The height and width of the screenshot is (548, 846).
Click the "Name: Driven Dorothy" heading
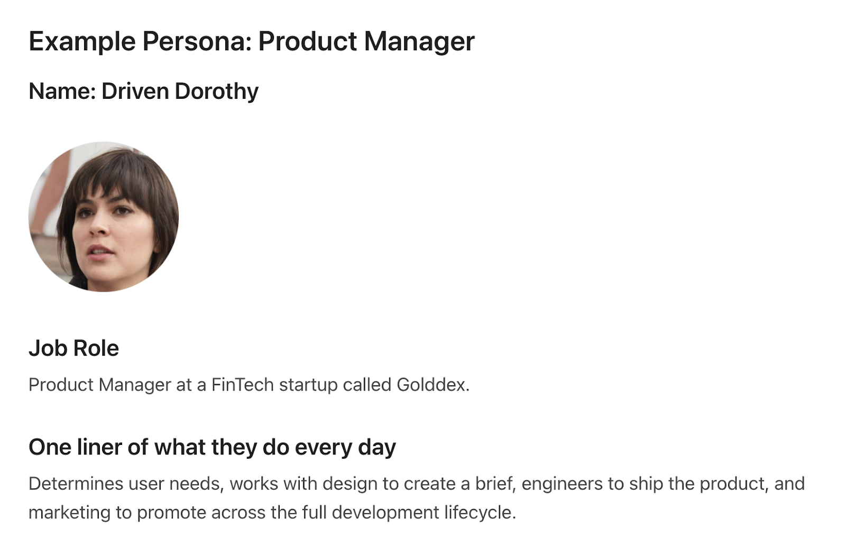click(x=143, y=91)
